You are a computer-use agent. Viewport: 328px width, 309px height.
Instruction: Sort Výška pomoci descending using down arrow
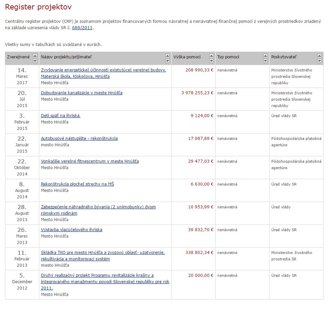[x=211, y=61]
